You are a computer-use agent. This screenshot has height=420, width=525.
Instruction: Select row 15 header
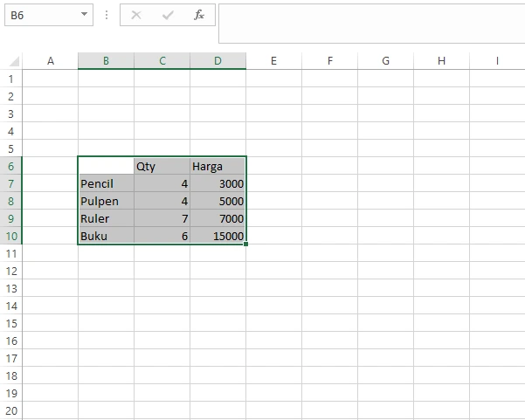(11, 323)
